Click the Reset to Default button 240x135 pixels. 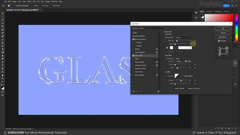(194, 88)
